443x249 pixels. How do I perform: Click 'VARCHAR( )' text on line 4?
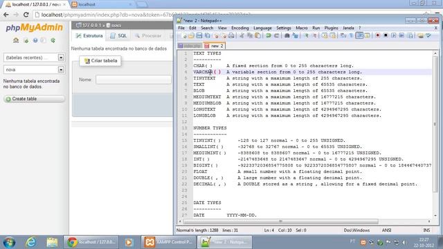(x=207, y=72)
